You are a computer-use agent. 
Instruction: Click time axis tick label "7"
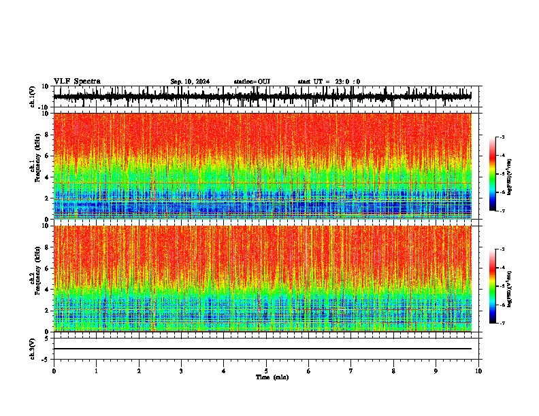(x=351, y=371)
